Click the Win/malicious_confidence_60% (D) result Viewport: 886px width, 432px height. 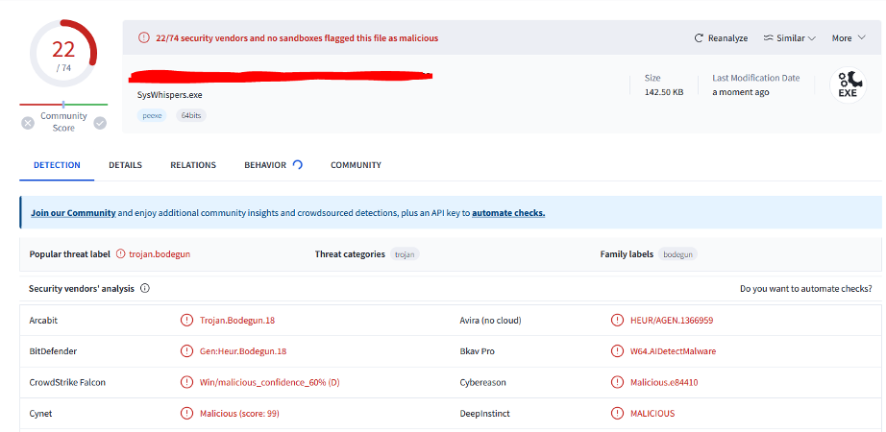click(x=269, y=382)
